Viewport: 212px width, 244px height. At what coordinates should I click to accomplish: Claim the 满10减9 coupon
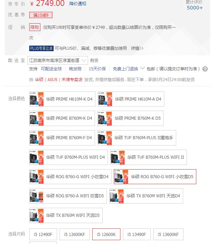point(41,15)
